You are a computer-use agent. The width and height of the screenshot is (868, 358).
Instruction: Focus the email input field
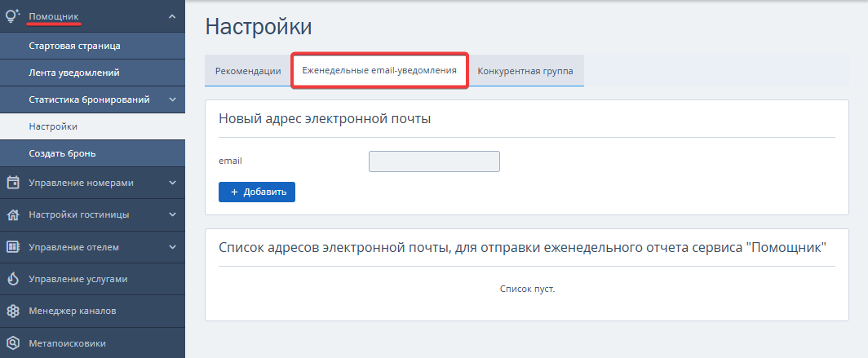[434, 161]
